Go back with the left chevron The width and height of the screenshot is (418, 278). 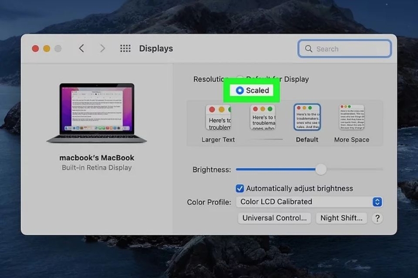click(82, 49)
